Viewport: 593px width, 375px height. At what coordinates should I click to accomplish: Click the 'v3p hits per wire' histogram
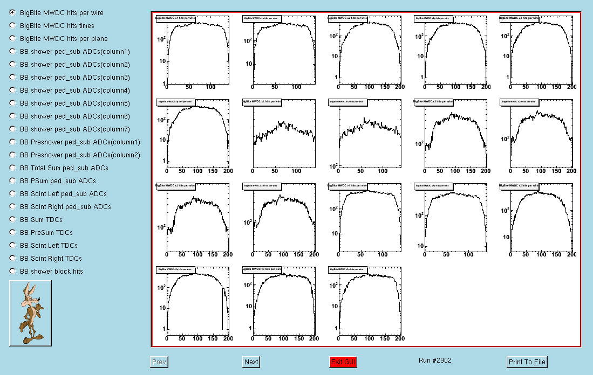click(x=370, y=301)
